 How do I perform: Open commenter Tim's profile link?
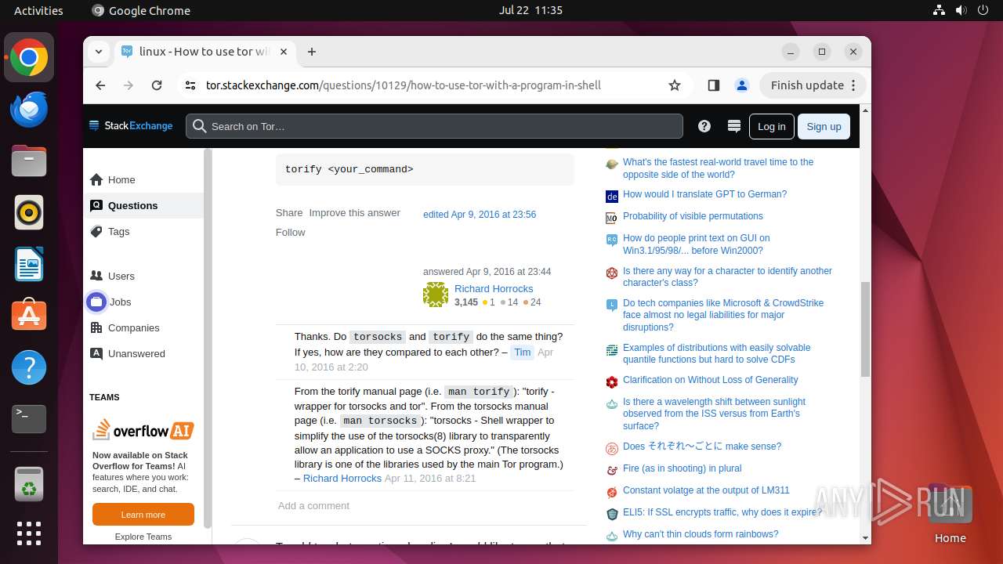point(523,352)
